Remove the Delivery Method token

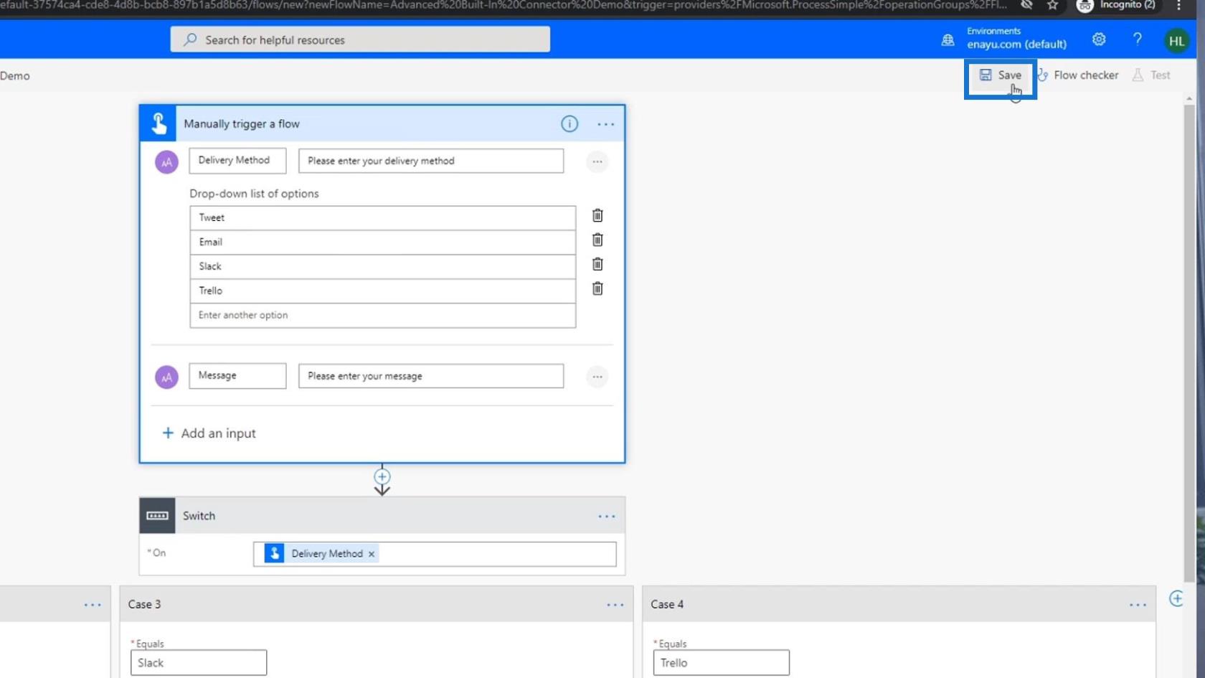[x=372, y=554]
